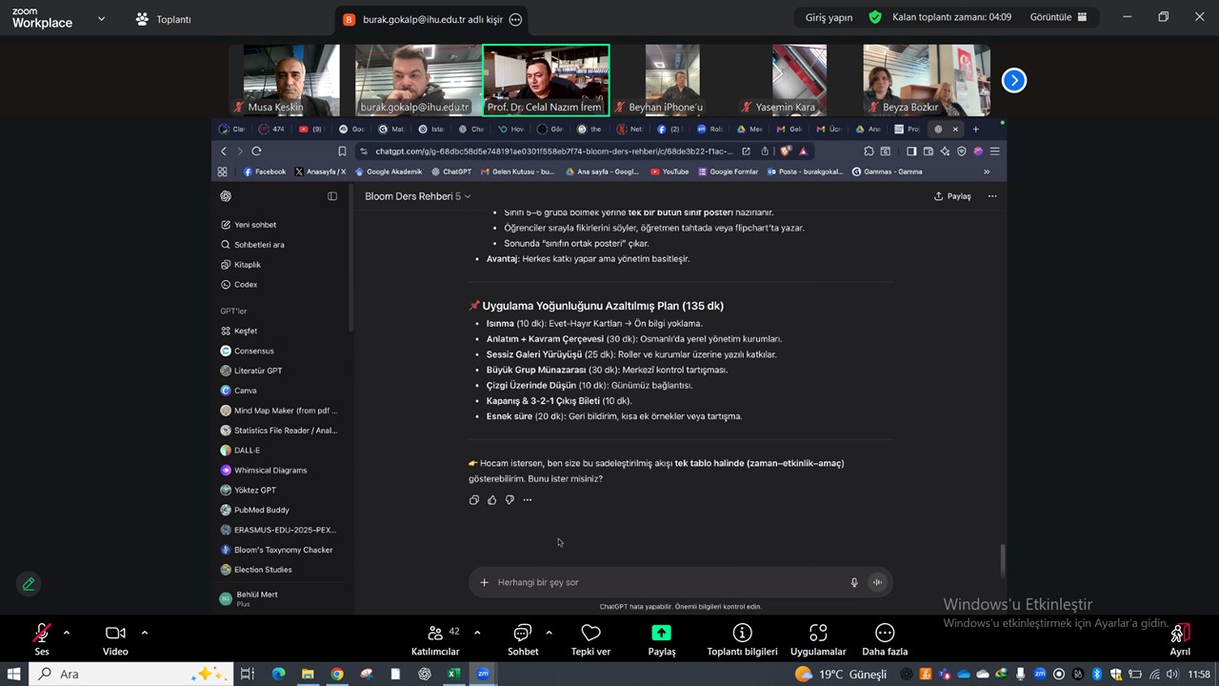This screenshot has height=686, width=1219.
Task: Click the green meeting security shield icon
Action: click(x=875, y=17)
